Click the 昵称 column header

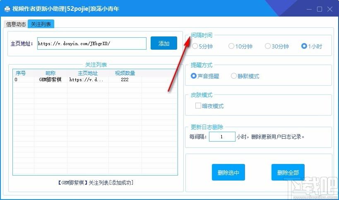50,73
